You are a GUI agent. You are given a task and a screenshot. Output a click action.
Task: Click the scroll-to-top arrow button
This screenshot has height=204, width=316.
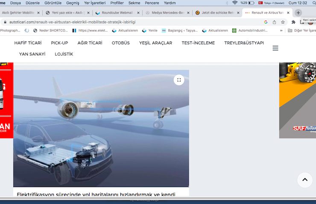[304, 180]
